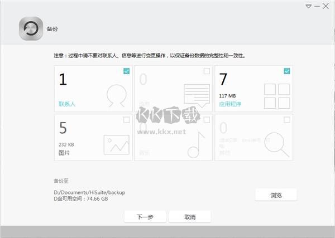Minimize the backup window
The height and width of the screenshot is (238, 335).
[x=317, y=6]
